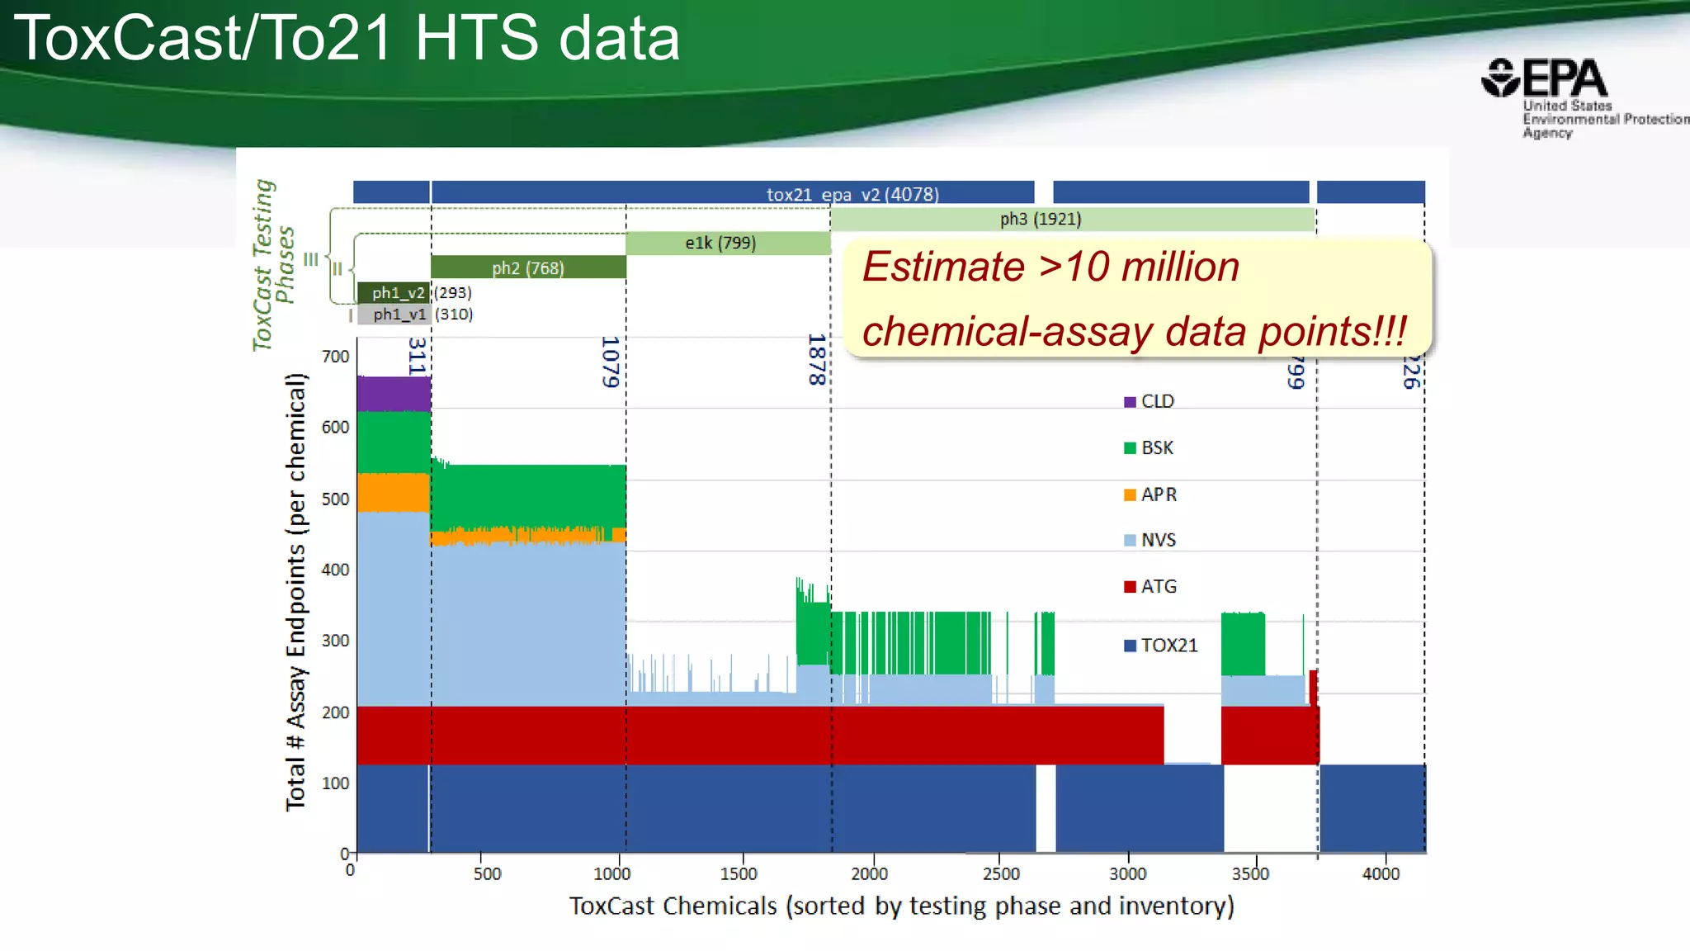Click the ToxCast Testing Phases side label
This screenshot has height=951, width=1690.
(272, 264)
